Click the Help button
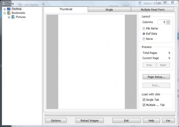 coord(151,121)
